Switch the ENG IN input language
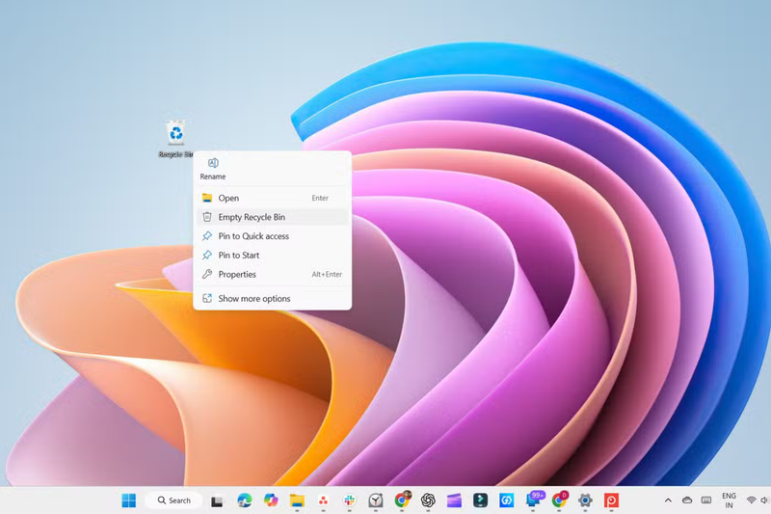The width and height of the screenshot is (771, 514). tap(729, 500)
